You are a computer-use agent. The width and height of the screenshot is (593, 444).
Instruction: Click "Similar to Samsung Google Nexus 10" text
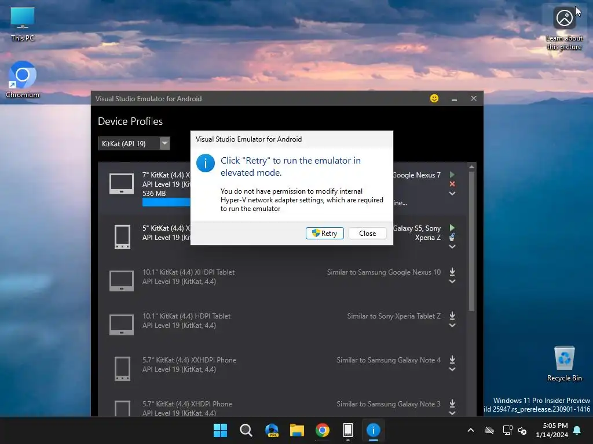(384, 272)
